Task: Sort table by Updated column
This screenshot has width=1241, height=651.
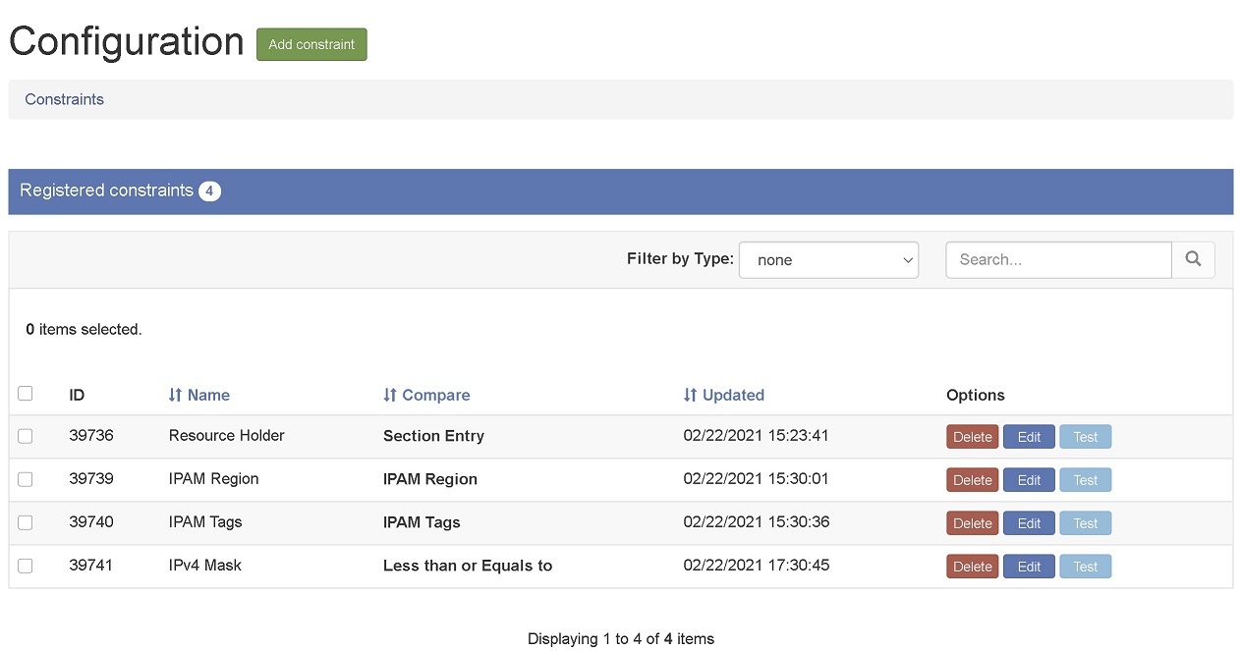Action: click(x=724, y=395)
